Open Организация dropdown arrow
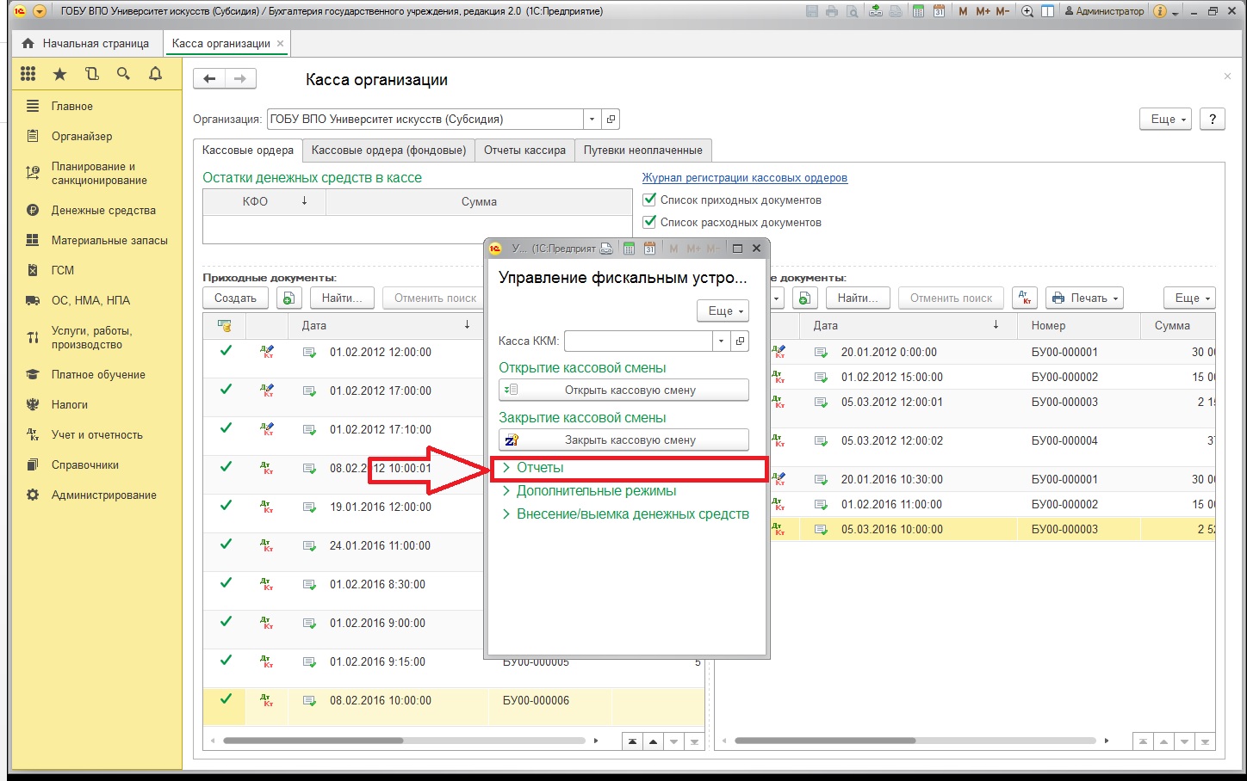Screen dimensions: 1247x781 point(592,120)
